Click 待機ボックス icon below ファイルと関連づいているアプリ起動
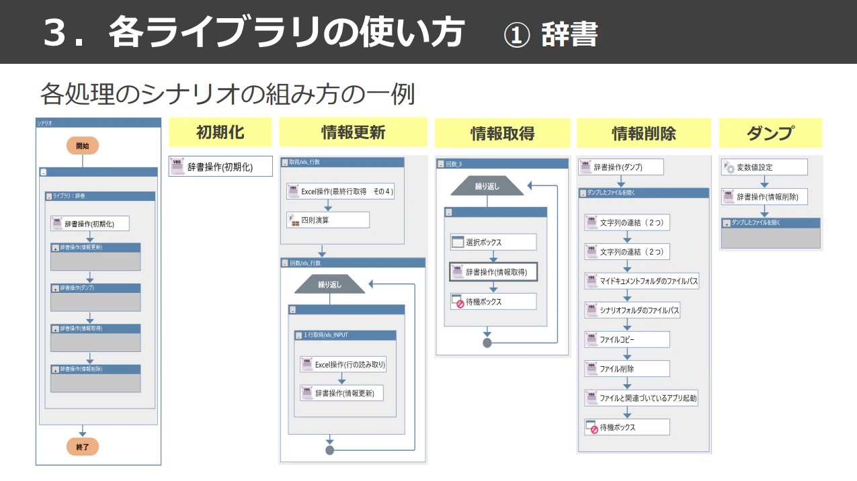The width and height of the screenshot is (857, 481). [591, 427]
